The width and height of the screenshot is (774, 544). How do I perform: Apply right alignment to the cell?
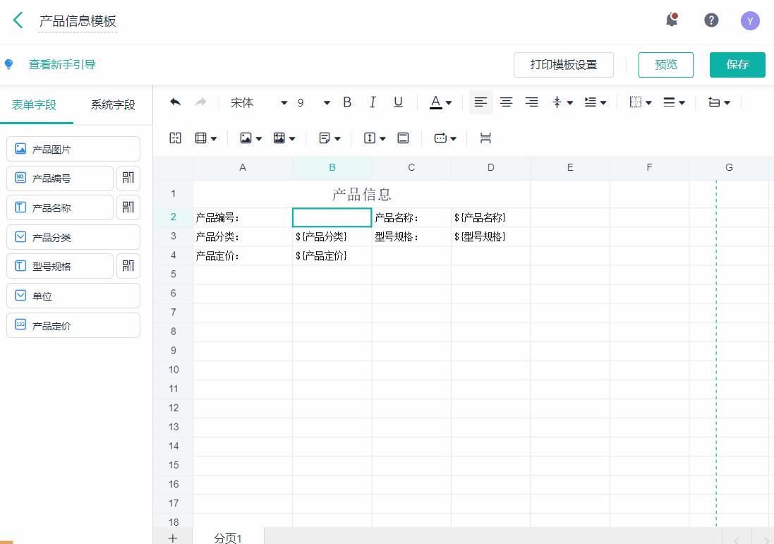click(531, 102)
